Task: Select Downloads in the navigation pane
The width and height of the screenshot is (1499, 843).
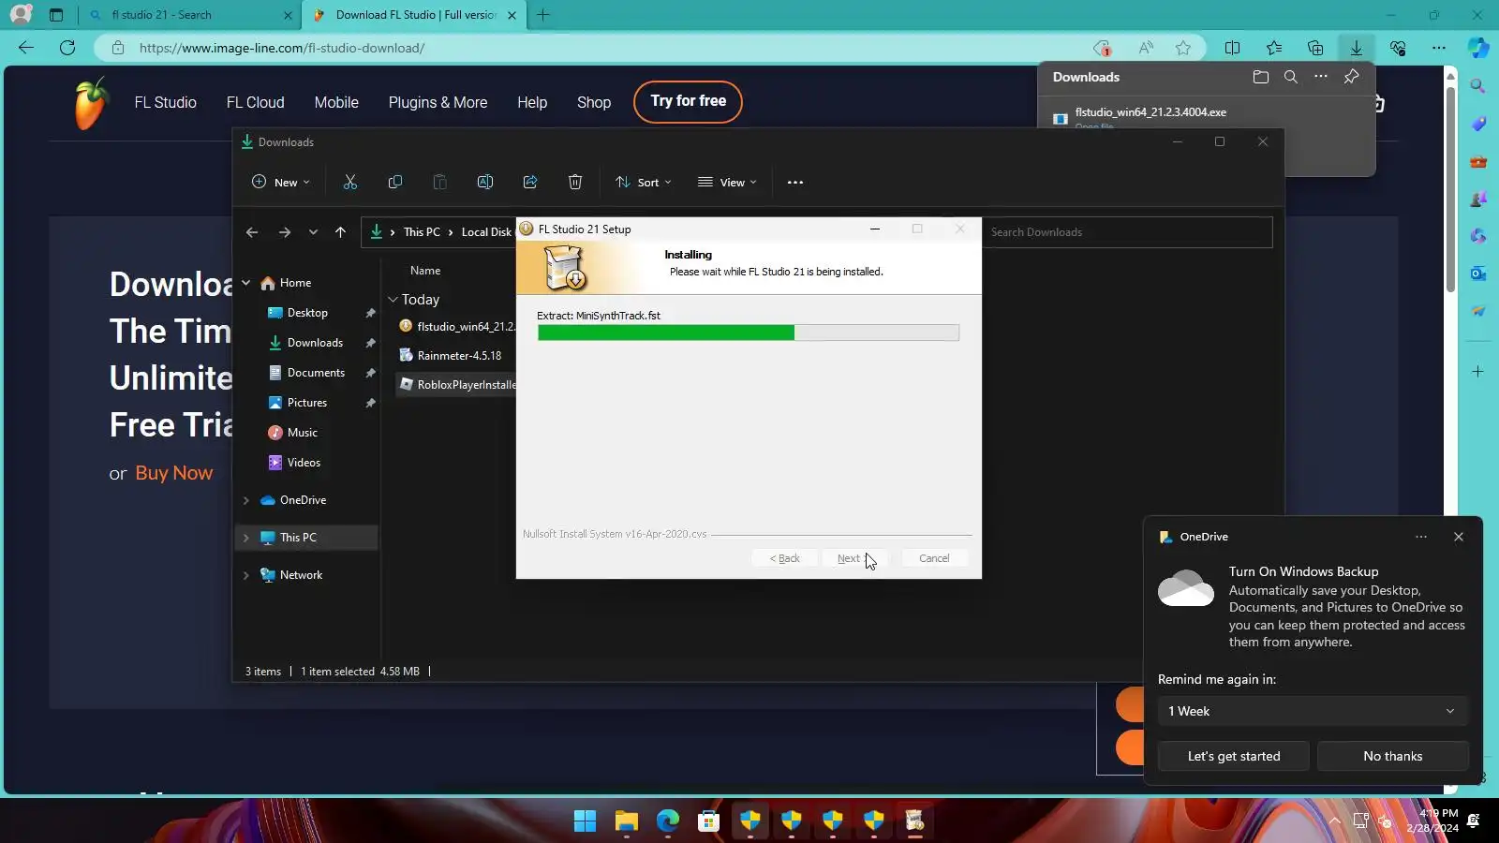Action: click(315, 343)
